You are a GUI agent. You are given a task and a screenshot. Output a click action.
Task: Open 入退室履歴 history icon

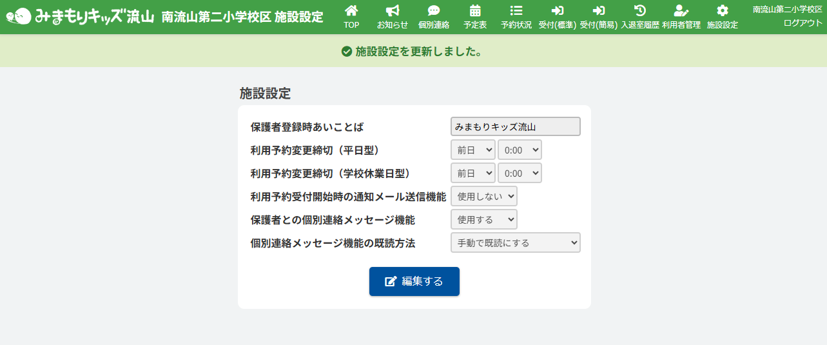[640, 10]
